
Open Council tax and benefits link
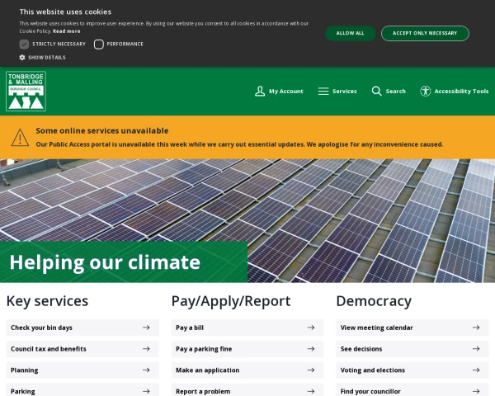48,349
